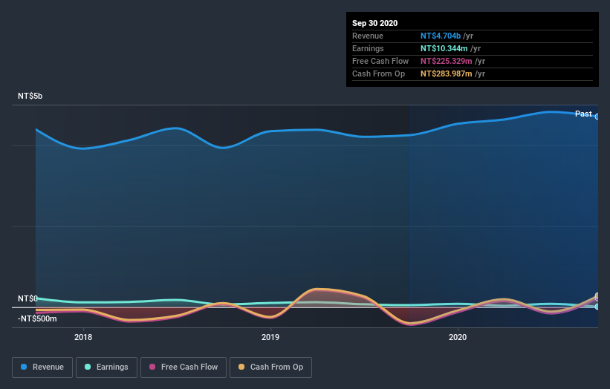Toggle the Cash From Op legend button
Screen dimensions: 610x389
point(270,367)
